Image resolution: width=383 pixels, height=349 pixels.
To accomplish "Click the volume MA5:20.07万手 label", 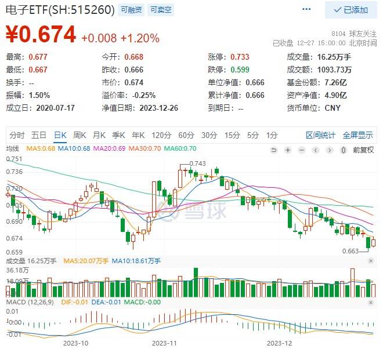I will (x=86, y=261).
